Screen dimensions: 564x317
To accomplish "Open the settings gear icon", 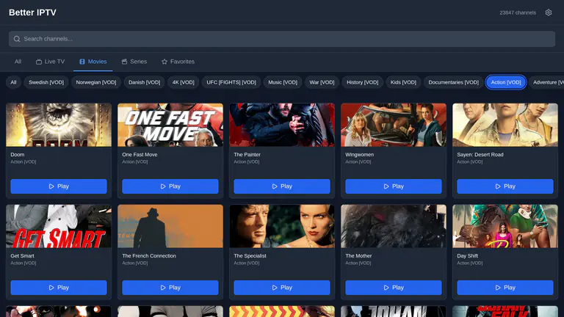I will pos(548,12).
